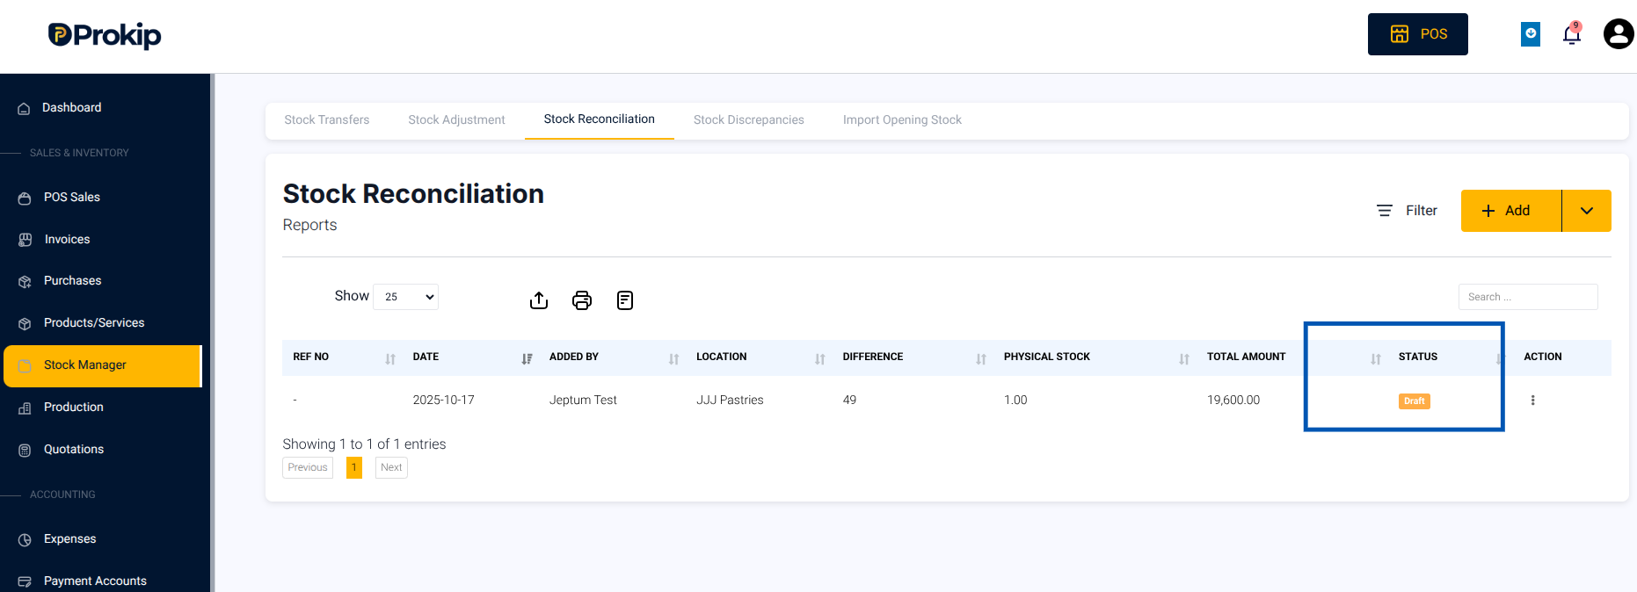Click the Expenses pie chart icon

tap(25, 539)
